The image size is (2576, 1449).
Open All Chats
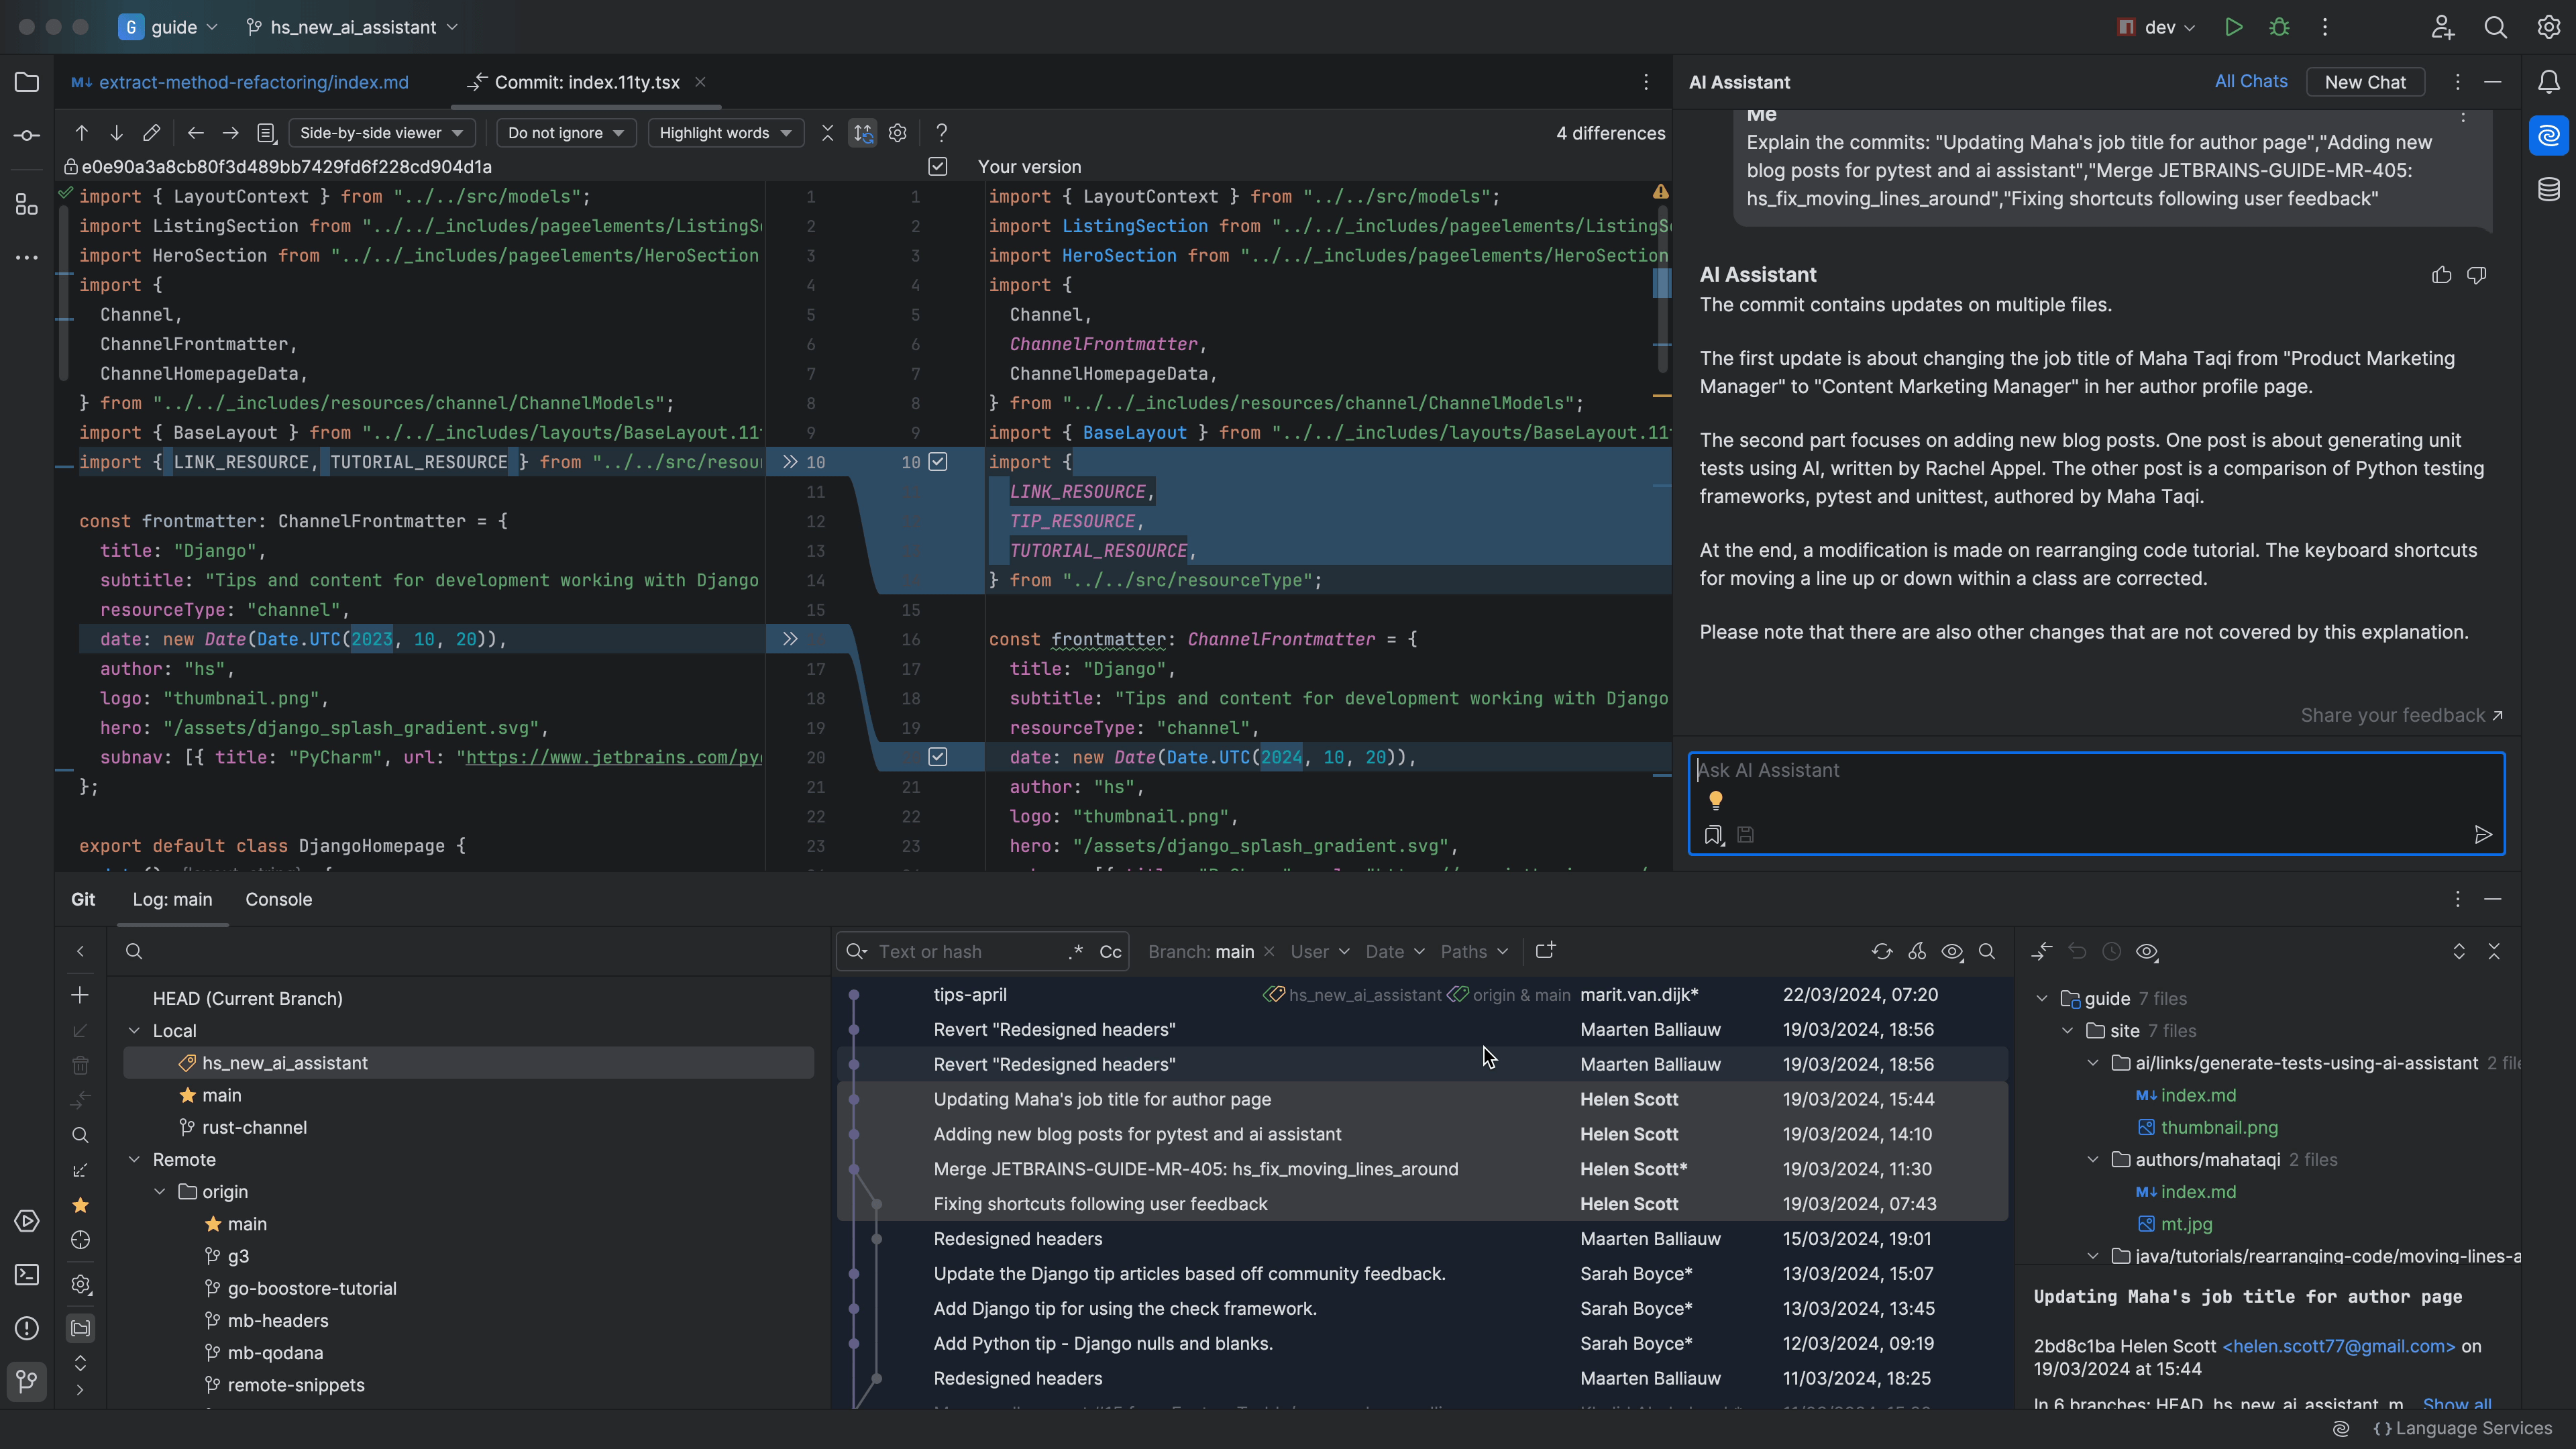[2250, 81]
